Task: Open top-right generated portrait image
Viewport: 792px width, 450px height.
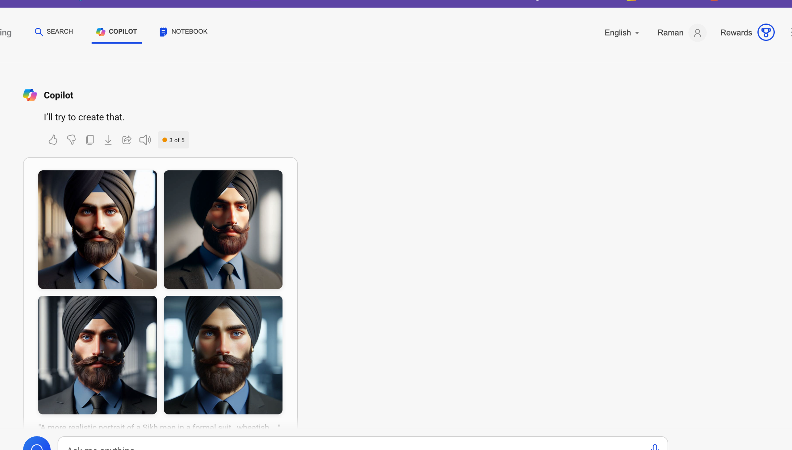Action: click(x=223, y=229)
